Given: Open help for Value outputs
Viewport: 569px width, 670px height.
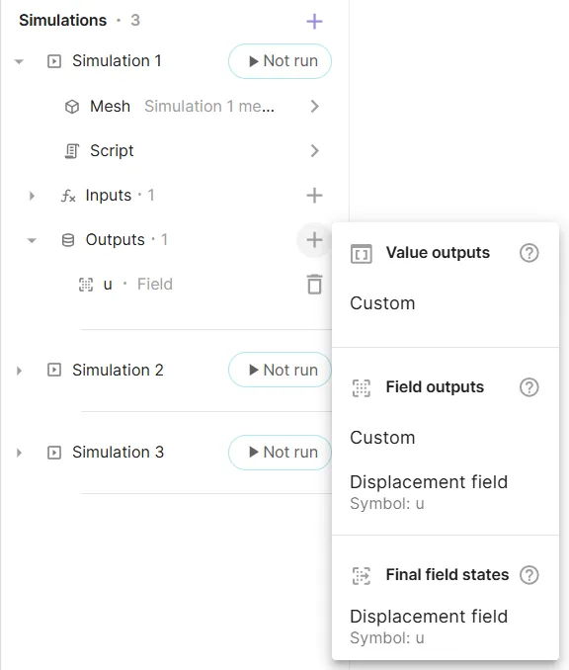Looking at the screenshot, I should pyautogui.click(x=528, y=253).
